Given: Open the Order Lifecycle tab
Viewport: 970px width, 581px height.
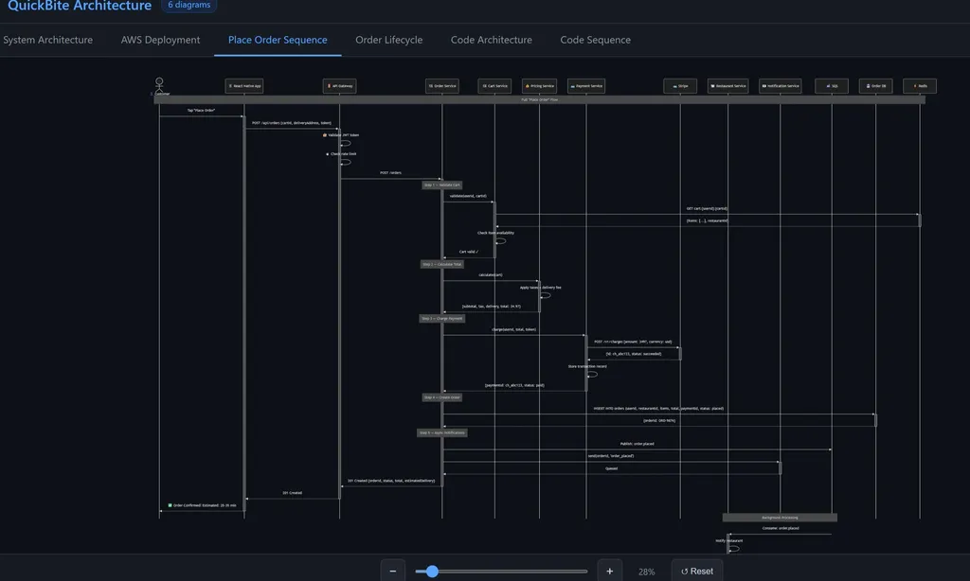Looking at the screenshot, I should pyautogui.click(x=389, y=40).
